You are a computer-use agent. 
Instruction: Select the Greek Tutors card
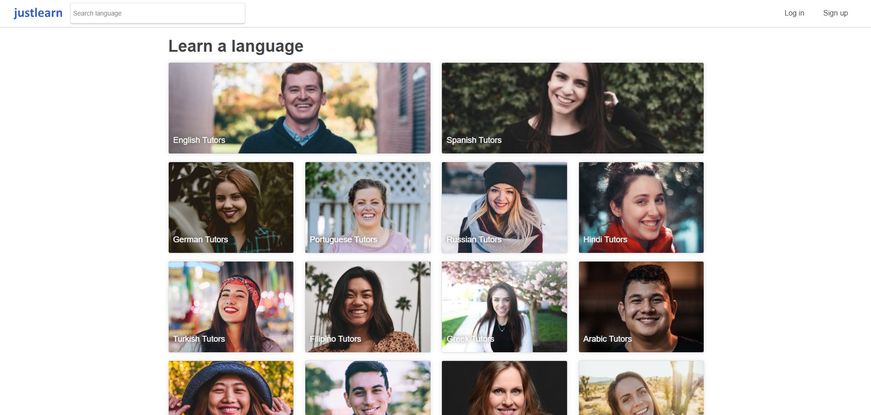point(504,307)
